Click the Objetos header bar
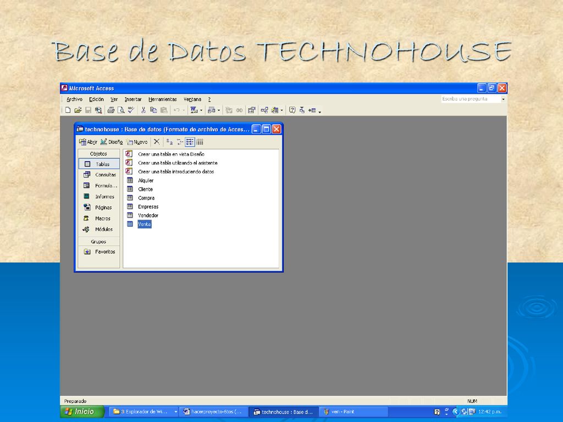 coord(99,154)
